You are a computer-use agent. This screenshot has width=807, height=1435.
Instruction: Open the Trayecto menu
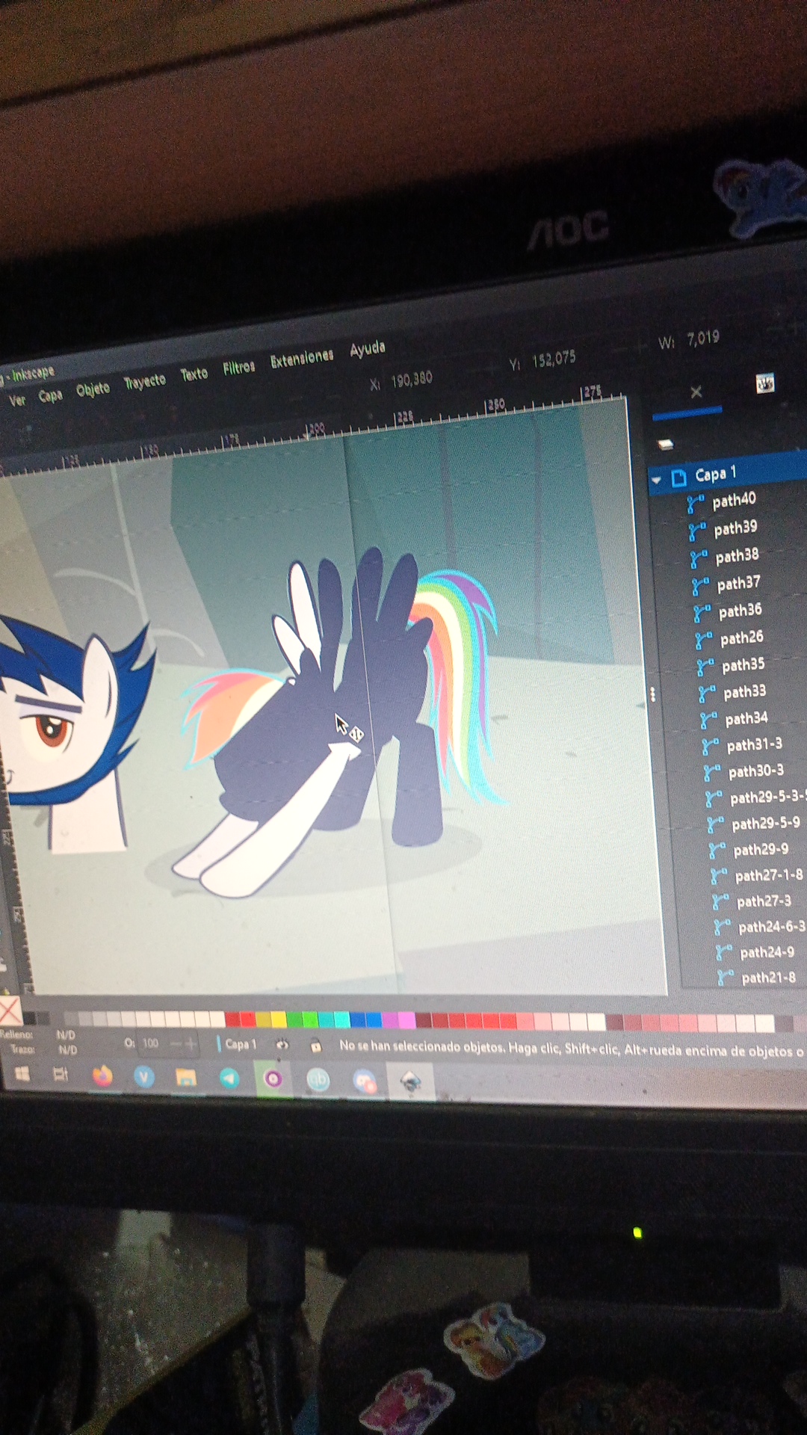(144, 381)
